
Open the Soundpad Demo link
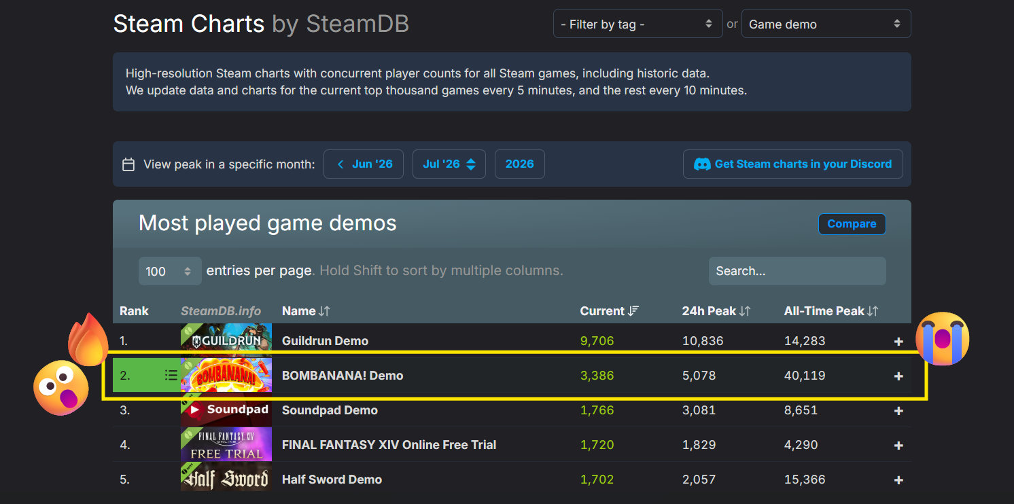pos(330,410)
